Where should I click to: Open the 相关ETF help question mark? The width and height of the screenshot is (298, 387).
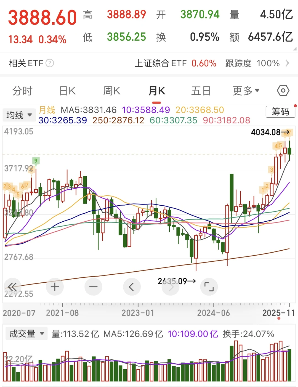click(49, 63)
